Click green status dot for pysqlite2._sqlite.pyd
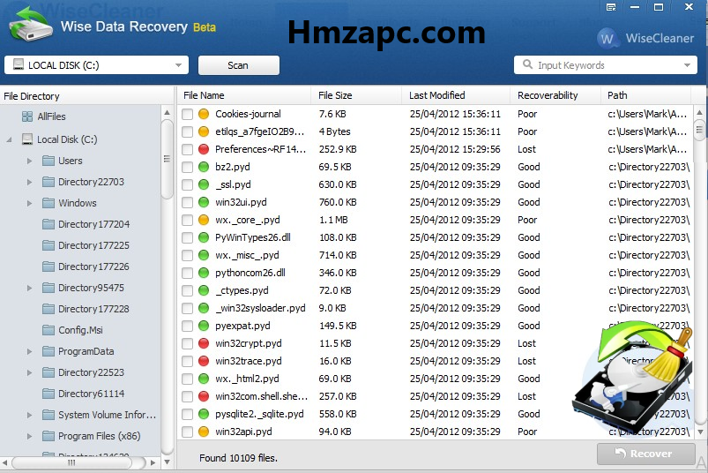 pos(204,414)
